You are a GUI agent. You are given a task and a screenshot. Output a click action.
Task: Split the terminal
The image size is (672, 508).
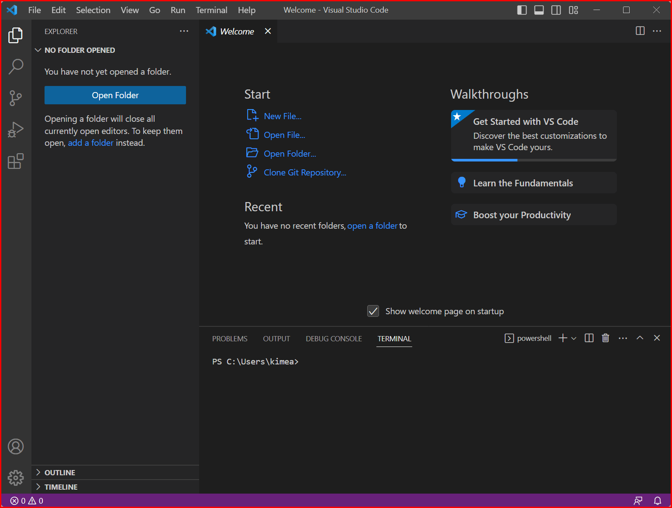pos(589,338)
